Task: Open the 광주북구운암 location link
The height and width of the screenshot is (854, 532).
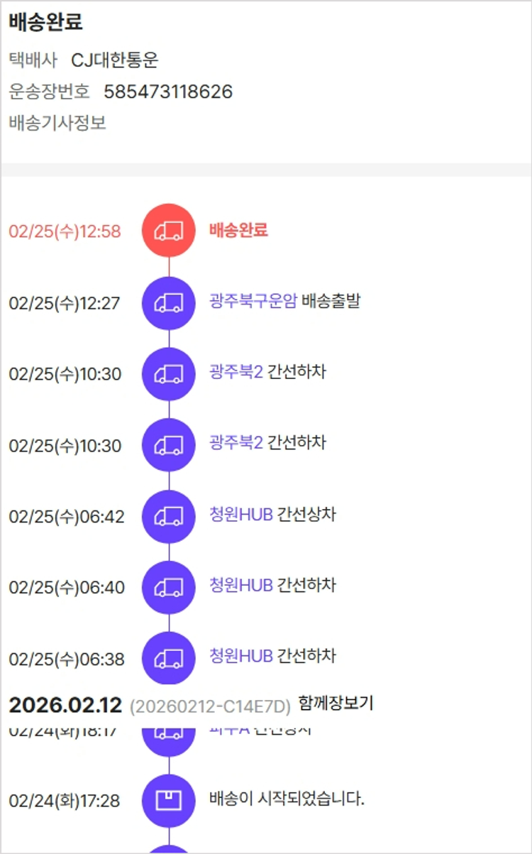Action: click(253, 301)
